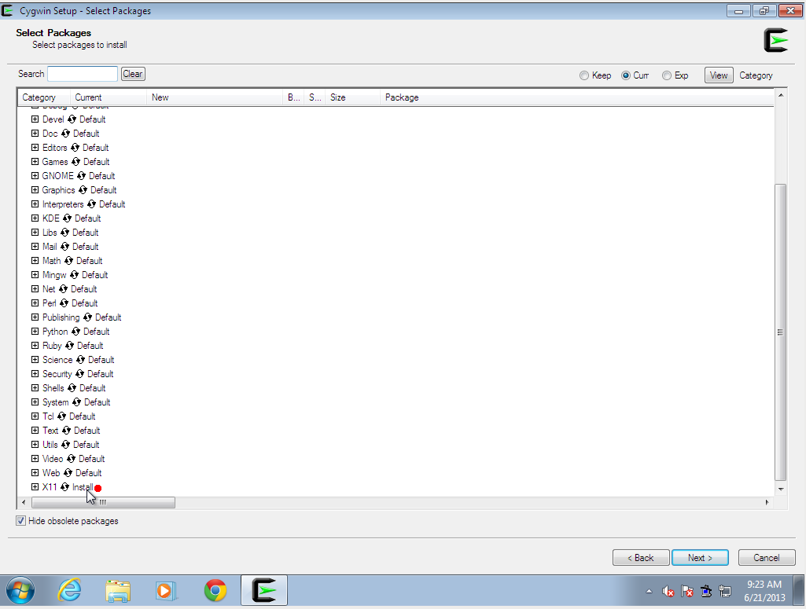
Task: Click the cycle icon next to Publishing
Action: pos(87,317)
